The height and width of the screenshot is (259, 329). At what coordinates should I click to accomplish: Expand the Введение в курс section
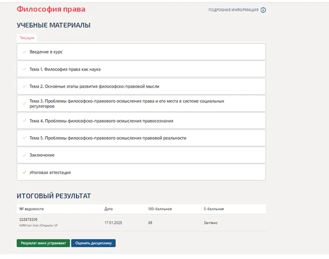coord(141,52)
